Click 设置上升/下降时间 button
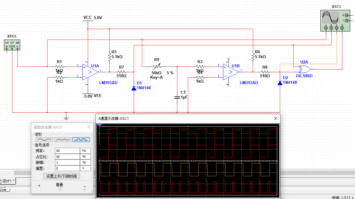The width and height of the screenshot is (355, 199). click(62, 176)
